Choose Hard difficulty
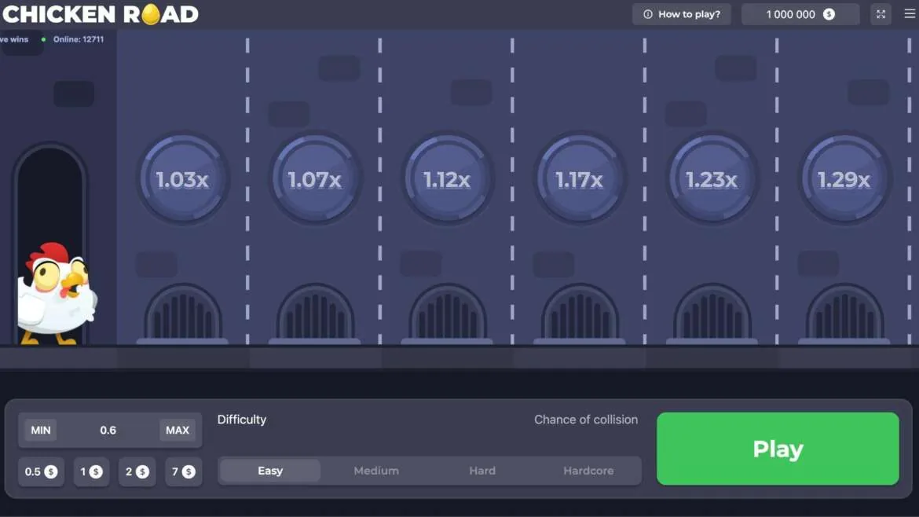The height and width of the screenshot is (517, 919). click(x=482, y=471)
